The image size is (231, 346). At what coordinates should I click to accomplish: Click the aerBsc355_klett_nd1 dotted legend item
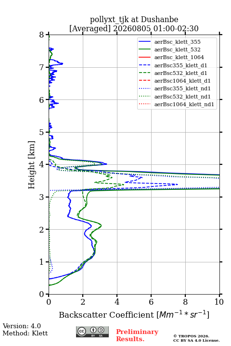click(x=174, y=88)
